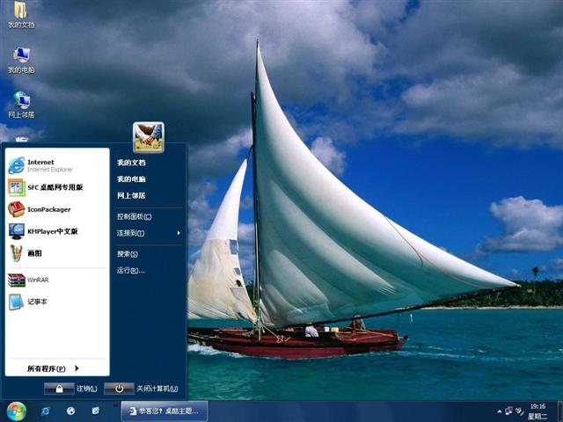Click 运行 to open Run dialog

tap(130, 271)
